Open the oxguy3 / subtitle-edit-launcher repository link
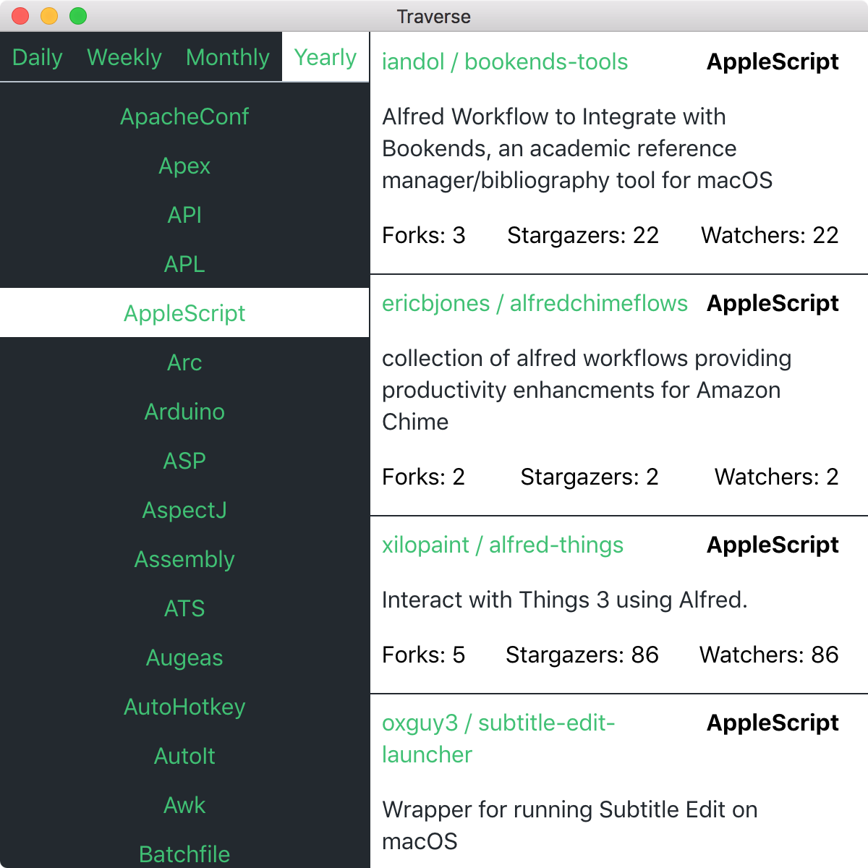 [498, 739]
